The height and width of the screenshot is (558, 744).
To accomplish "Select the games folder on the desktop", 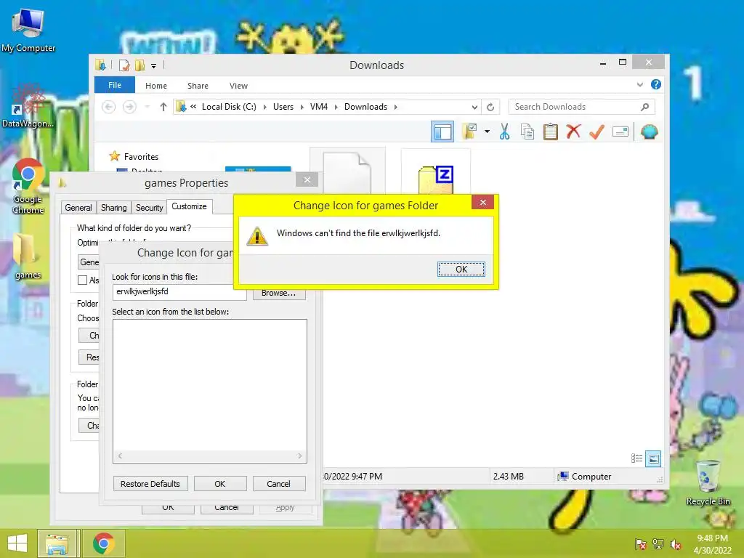I will 28,256.
